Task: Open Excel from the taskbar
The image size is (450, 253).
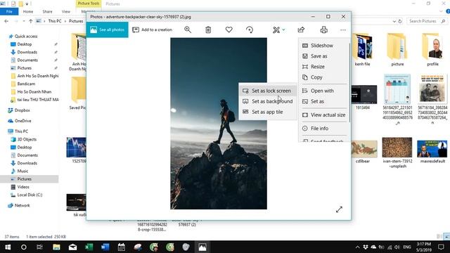Action: [x=89, y=247]
